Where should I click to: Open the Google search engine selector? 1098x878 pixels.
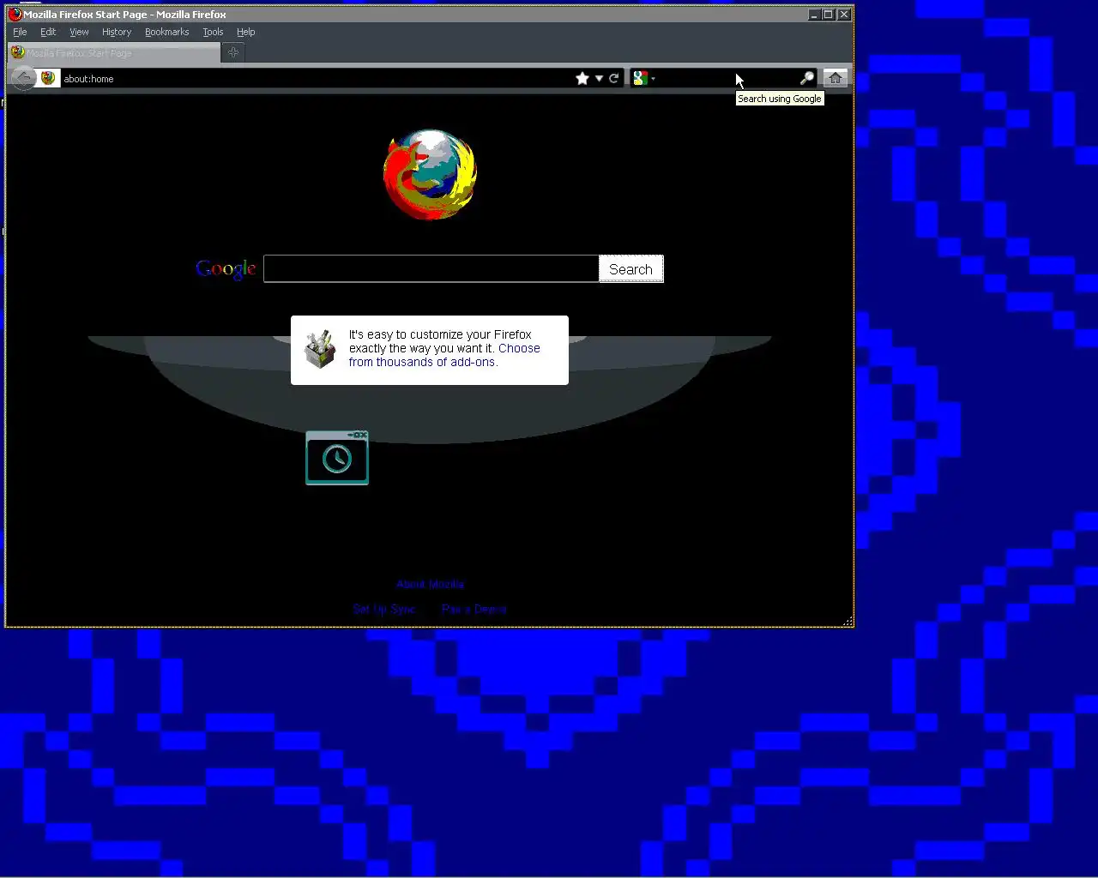pyautogui.click(x=643, y=78)
